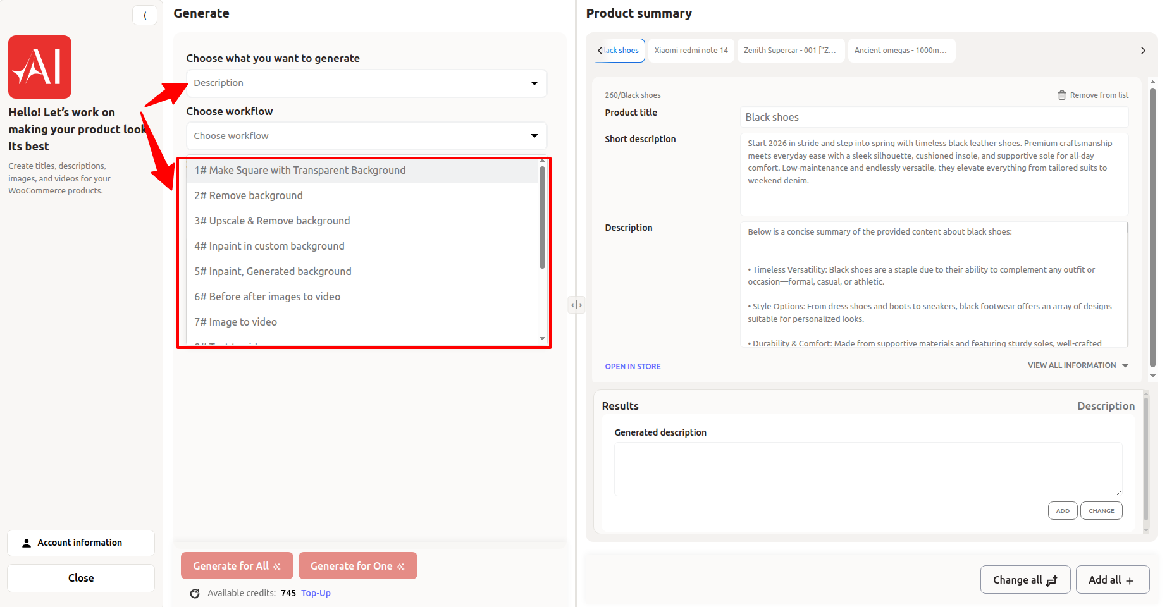1167x607 pixels.
Task: Open the product in store
Action: coord(633,366)
